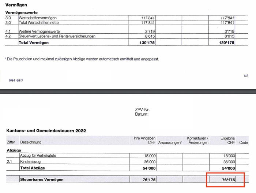
Task: Select the Korrekturen / Änderungen column header
Action: point(197,140)
